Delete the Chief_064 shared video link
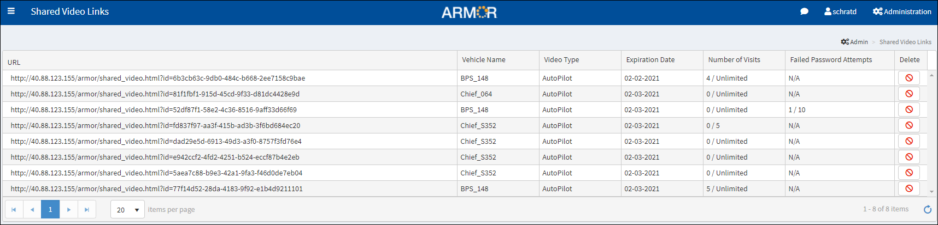Screen dimensions: 938x225 tap(908, 94)
